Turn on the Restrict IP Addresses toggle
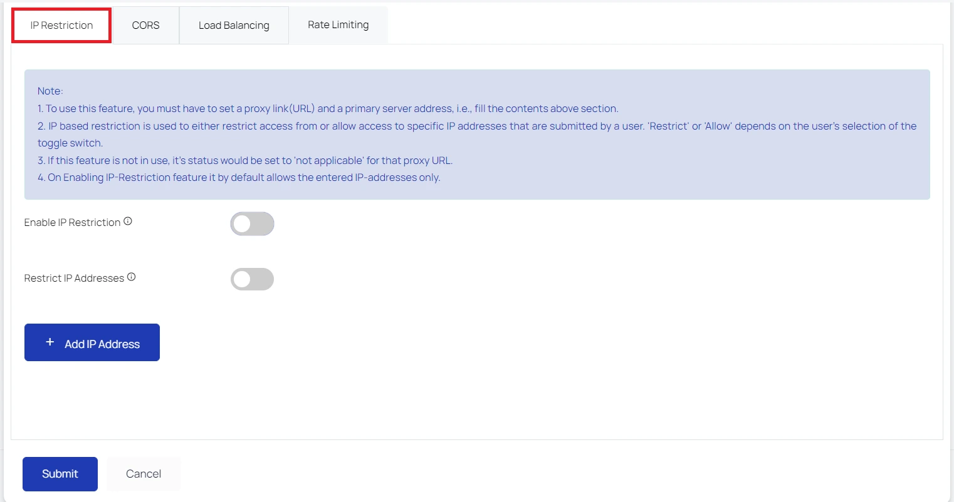 click(252, 279)
